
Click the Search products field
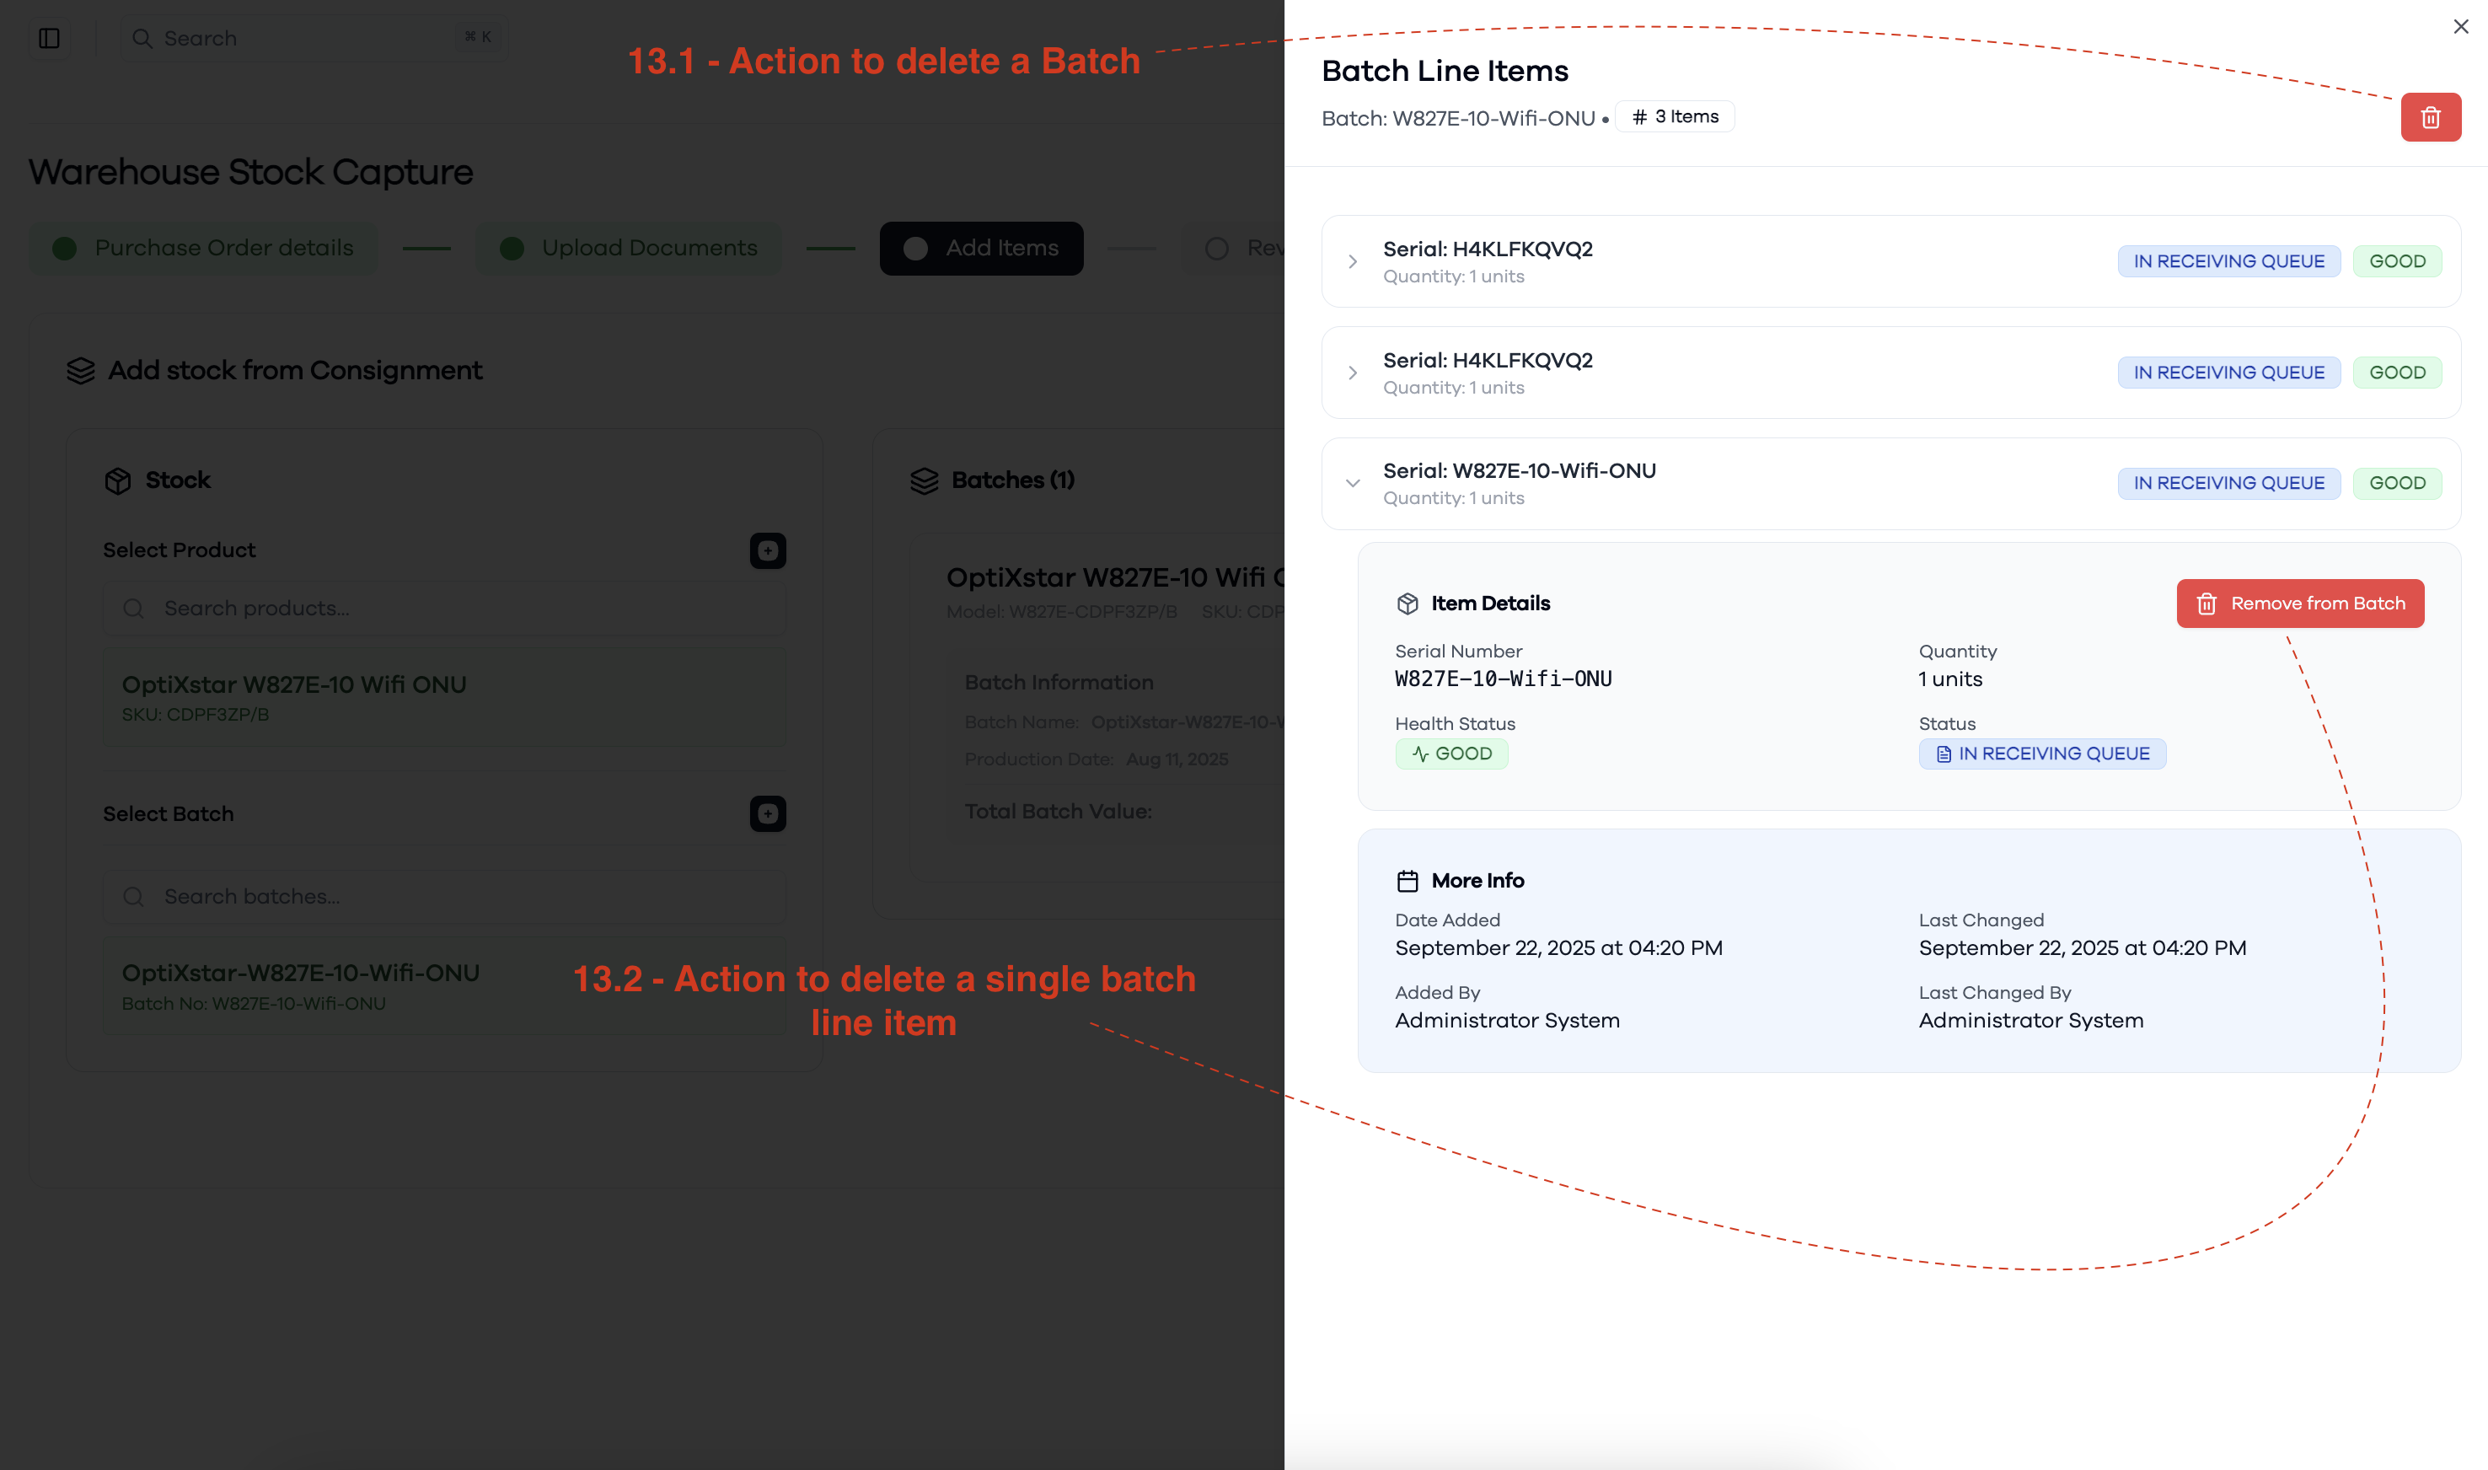pyautogui.click(x=445, y=609)
